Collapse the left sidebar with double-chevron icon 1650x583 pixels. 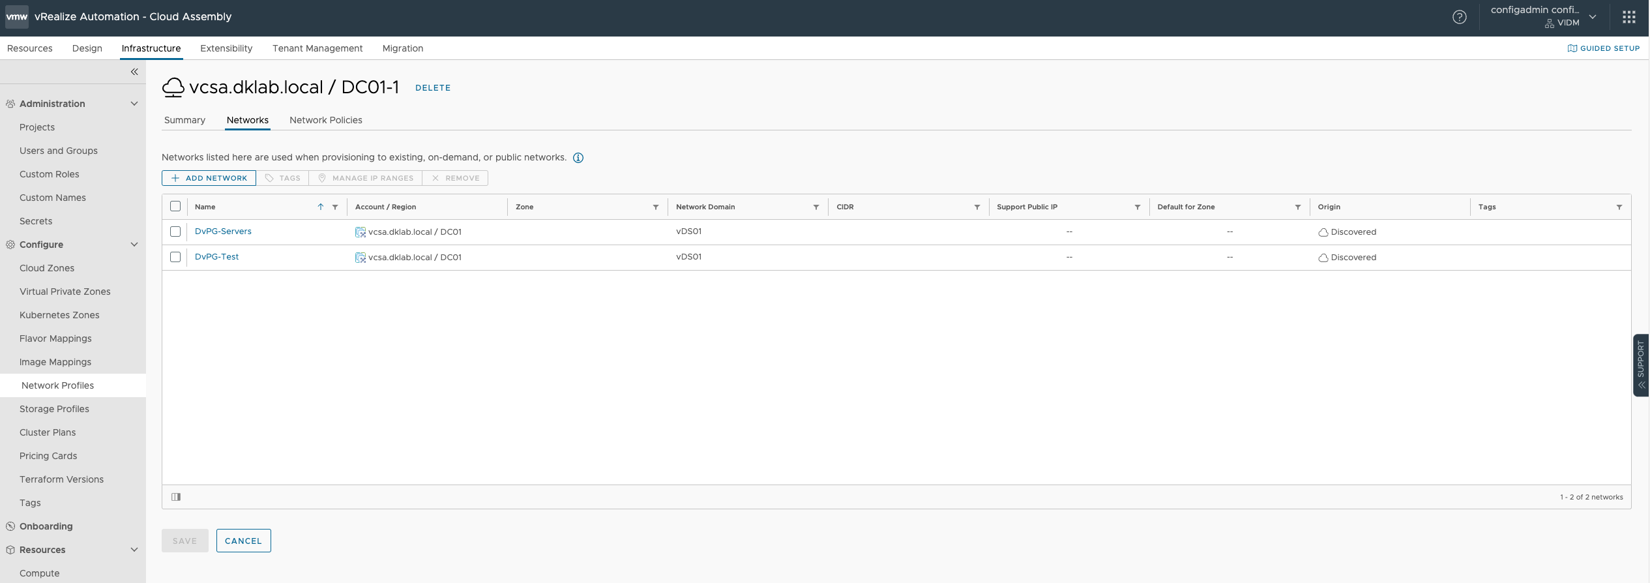pos(134,72)
